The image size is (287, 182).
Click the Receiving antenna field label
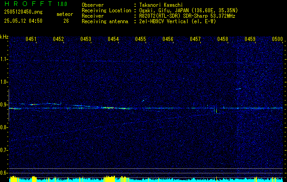coord(105,21)
